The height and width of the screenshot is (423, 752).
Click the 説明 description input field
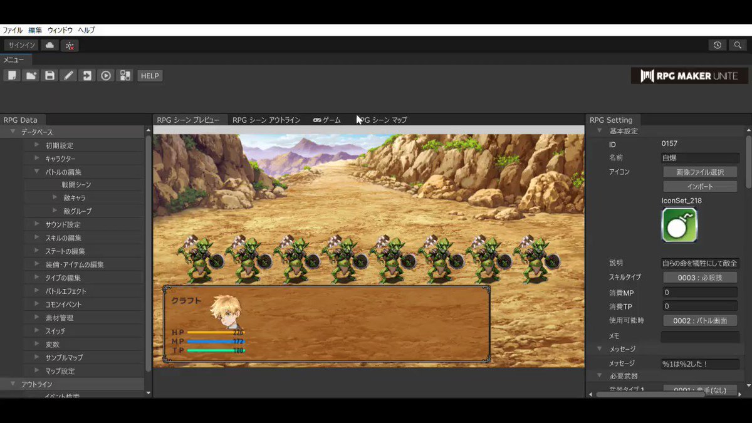(700, 263)
